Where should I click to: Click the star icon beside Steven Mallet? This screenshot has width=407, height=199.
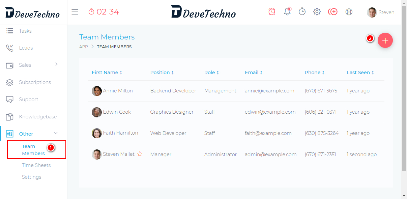140,154
